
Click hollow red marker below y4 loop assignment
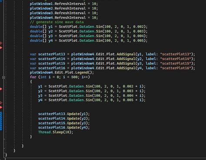(1, 103)
